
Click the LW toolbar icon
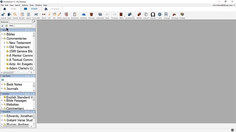click(55, 15)
